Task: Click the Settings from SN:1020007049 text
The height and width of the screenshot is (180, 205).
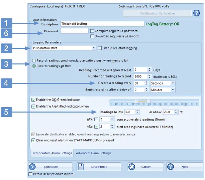Action: [144, 6]
